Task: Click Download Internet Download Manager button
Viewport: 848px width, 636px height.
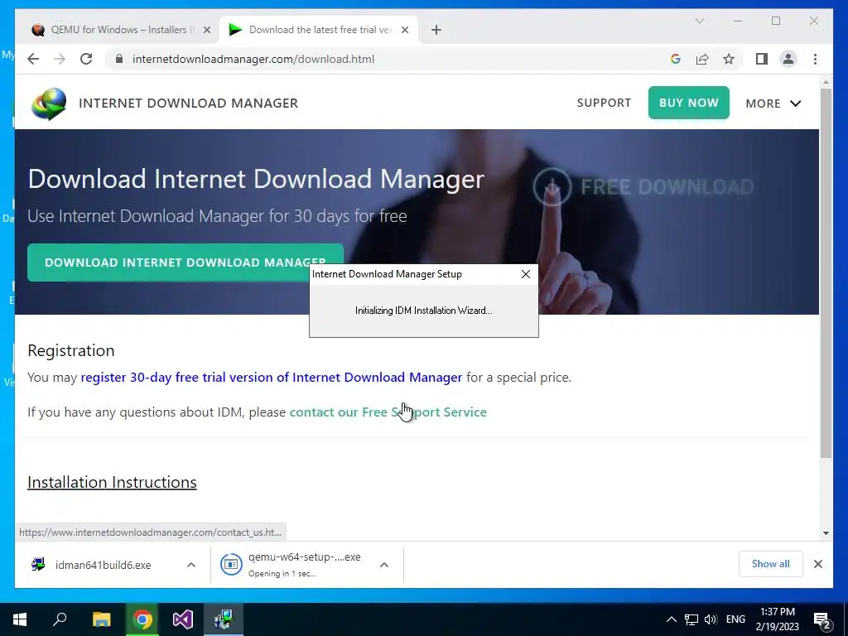Action: [x=185, y=263]
